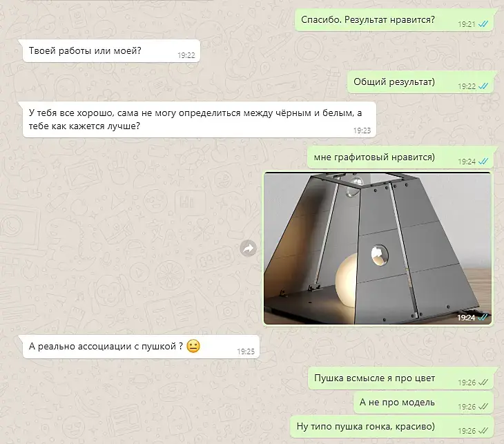Click the delivery ticks on "А не про модель"
The width and height of the screenshot is (504, 444).
(x=483, y=407)
